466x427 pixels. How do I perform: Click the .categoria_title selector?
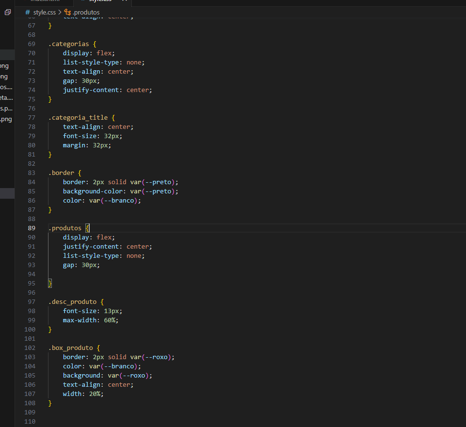pos(78,118)
